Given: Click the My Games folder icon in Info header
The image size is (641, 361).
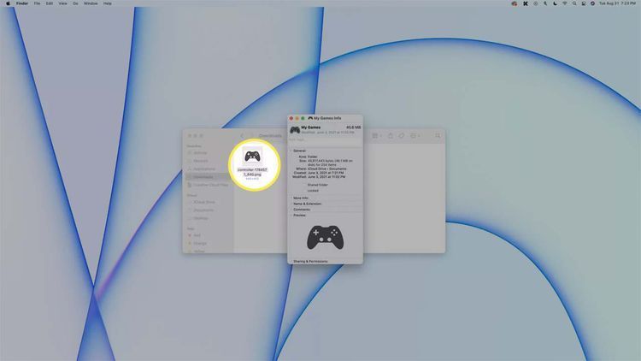Looking at the screenshot, I should pyautogui.click(x=295, y=129).
